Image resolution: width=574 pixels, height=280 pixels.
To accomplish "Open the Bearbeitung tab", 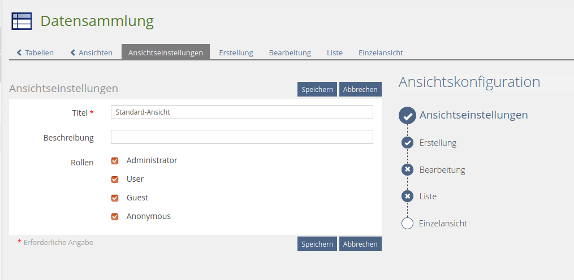I will (290, 53).
